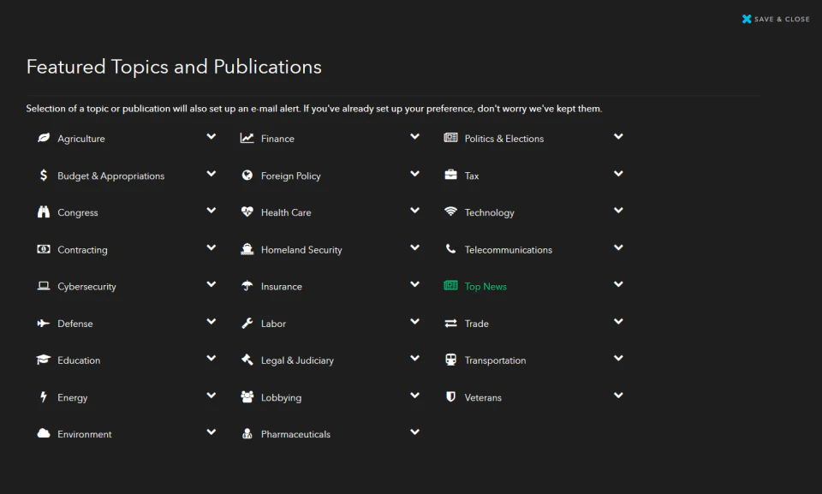The width and height of the screenshot is (822, 494).
Task: Select the Politics & Elections topic label
Action: pyautogui.click(x=503, y=139)
